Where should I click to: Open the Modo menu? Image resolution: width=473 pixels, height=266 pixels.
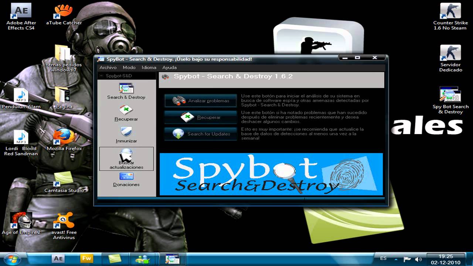click(129, 68)
